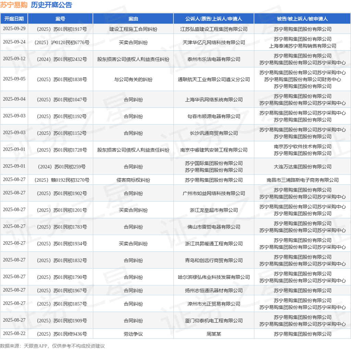
Task: Click plaintiff 通联航天工业有限公司遵义分公司
Action: 214,79
